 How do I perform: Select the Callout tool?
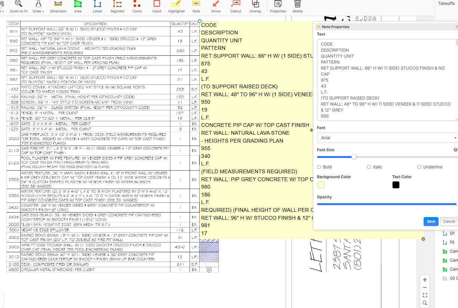point(236,6)
